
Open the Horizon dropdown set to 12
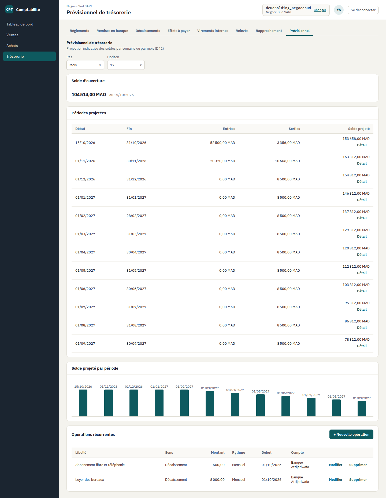tap(126, 65)
